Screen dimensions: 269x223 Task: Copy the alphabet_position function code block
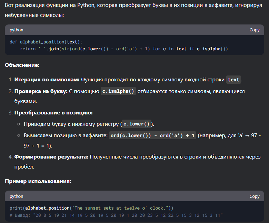254,30
